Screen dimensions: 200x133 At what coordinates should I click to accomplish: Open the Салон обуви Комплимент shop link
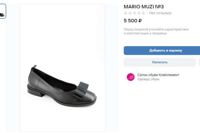pos(158,75)
